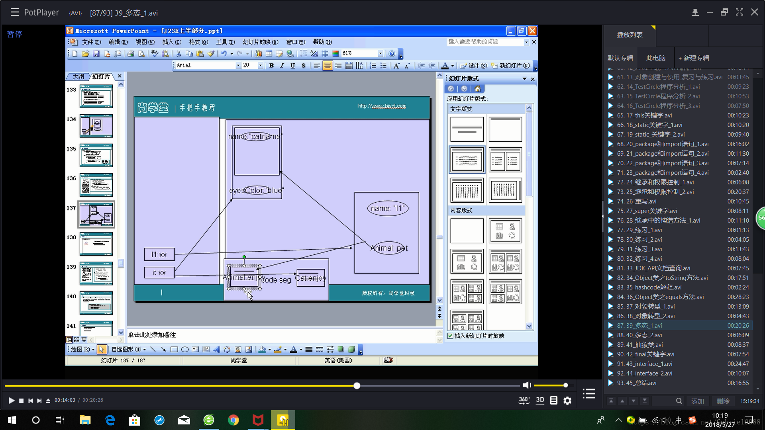Expand the font size 20 dropdown
The image size is (765, 430).
[x=260, y=65]
